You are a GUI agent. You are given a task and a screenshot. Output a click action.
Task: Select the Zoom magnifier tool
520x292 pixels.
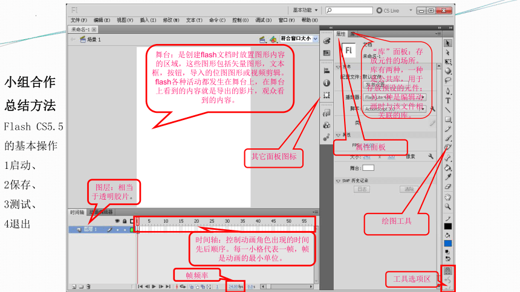tap(447, 207)
